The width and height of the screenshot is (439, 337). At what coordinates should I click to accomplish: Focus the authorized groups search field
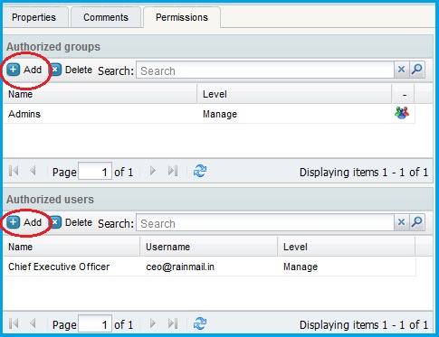point(265,70)
